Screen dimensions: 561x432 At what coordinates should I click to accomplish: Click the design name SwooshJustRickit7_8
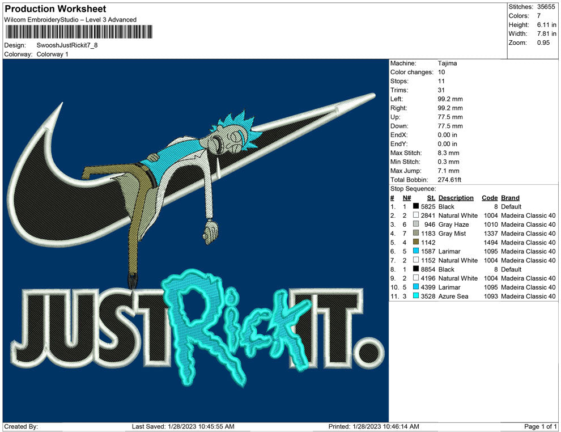[x=67, y=45]
